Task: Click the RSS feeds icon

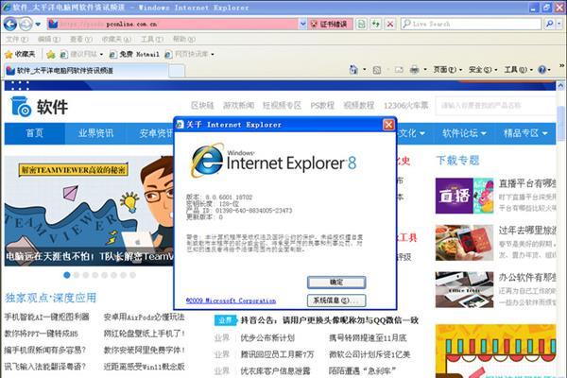Action: coord(377,69)
